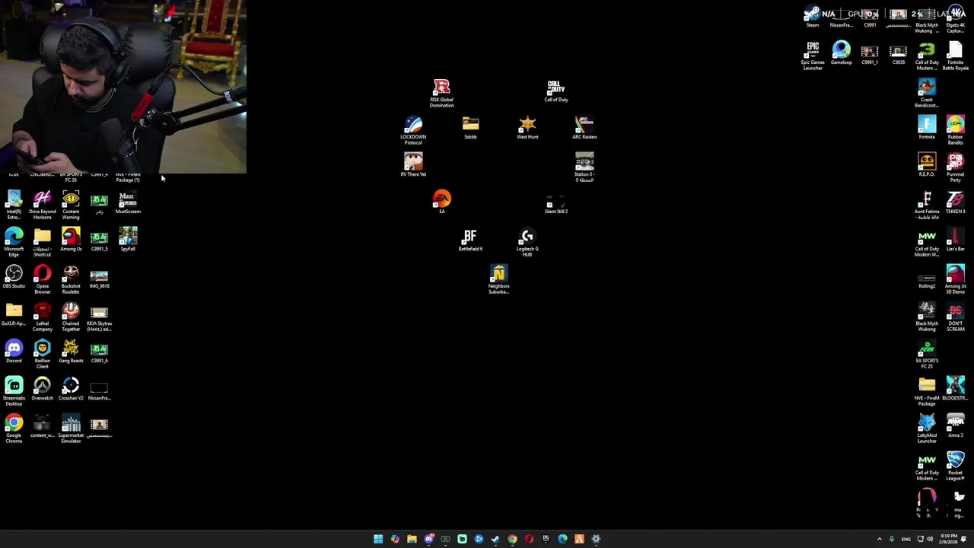
Task: Launch MustScream desktop icon
Action: [x=128, y=202]
